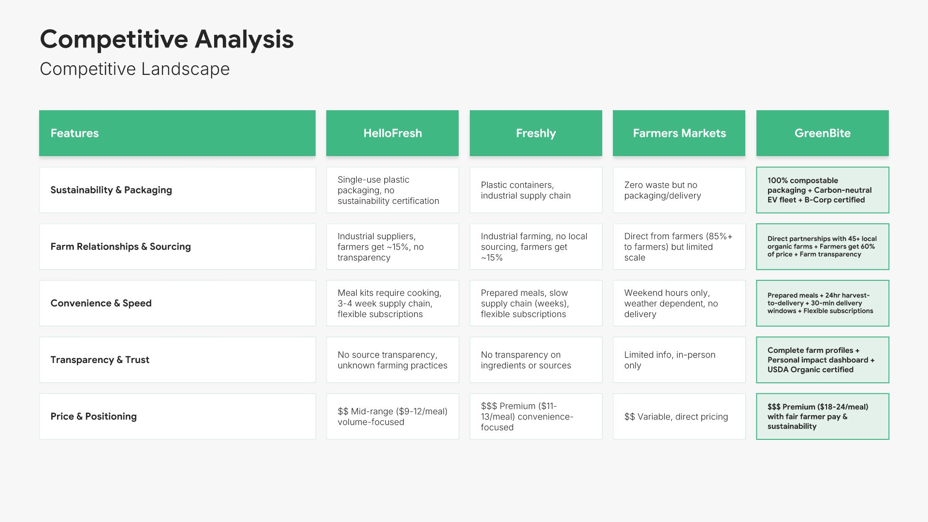This screenshot has height=522, width=928.
Task: Select GreenBite's 45+ local organic farms cell
Action: (822, 246)
